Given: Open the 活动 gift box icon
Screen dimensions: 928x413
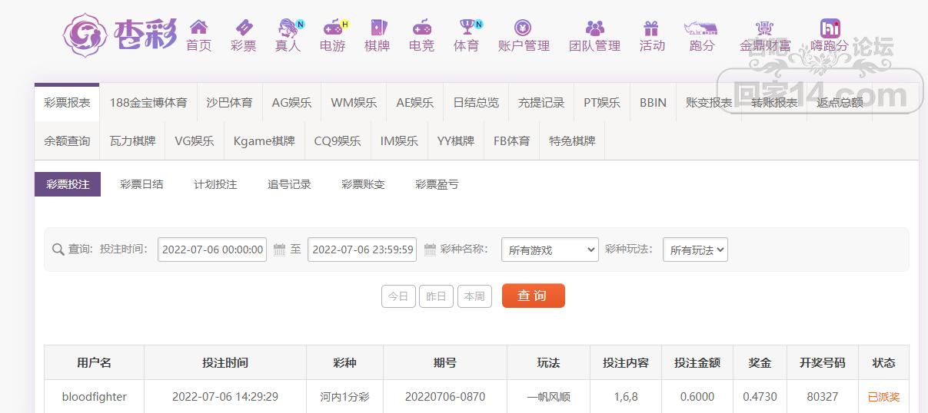Looking at the screenshot, I should tap(651, 28).
